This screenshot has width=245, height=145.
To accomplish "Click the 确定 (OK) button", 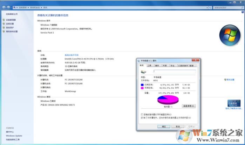I will pos(164,126).
